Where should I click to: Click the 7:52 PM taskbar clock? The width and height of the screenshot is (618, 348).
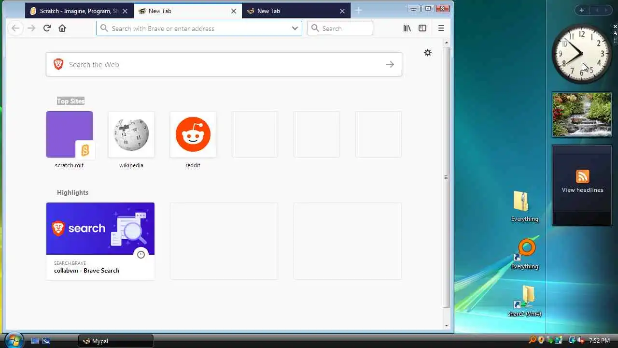(599, 341)
